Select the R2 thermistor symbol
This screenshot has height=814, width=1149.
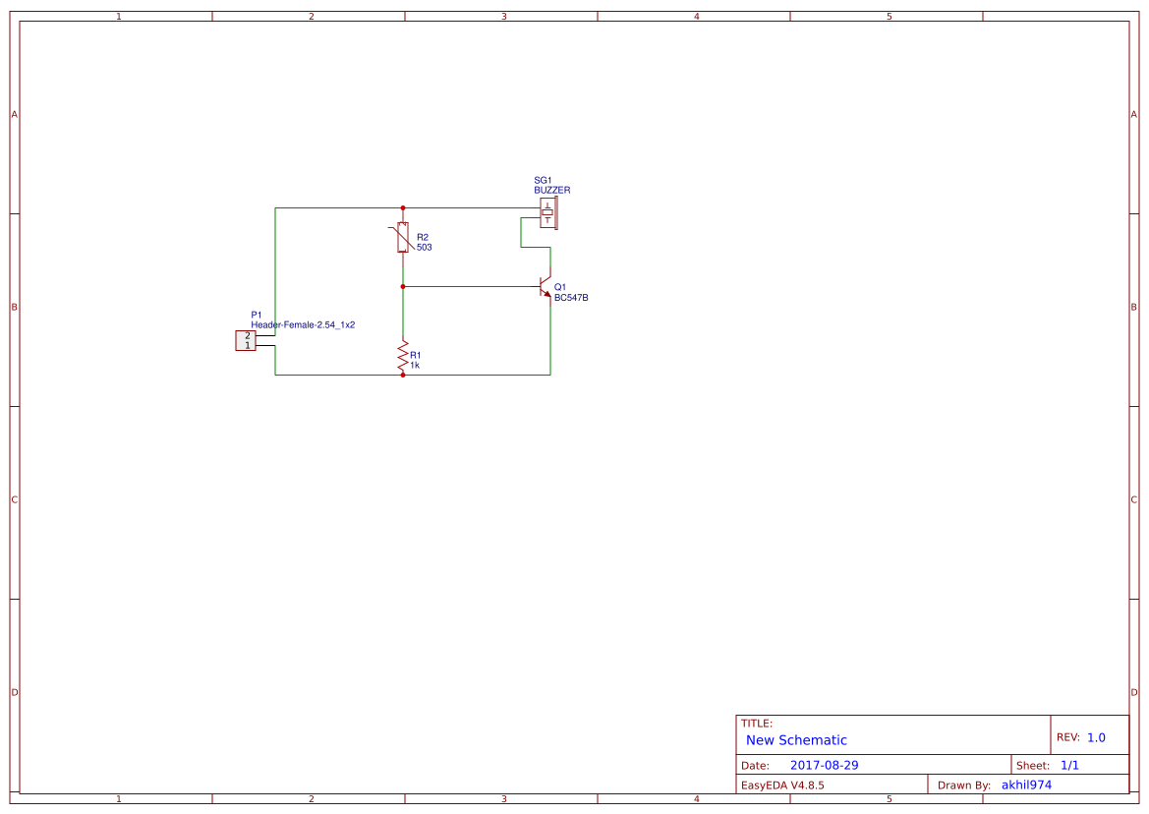coord(402,238)
